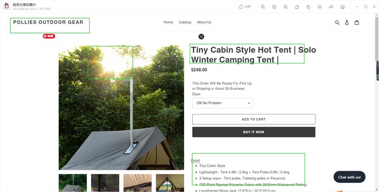Click the forward share arrow icon
Viewport: 379px width, 192px height.
click(331, 7)
